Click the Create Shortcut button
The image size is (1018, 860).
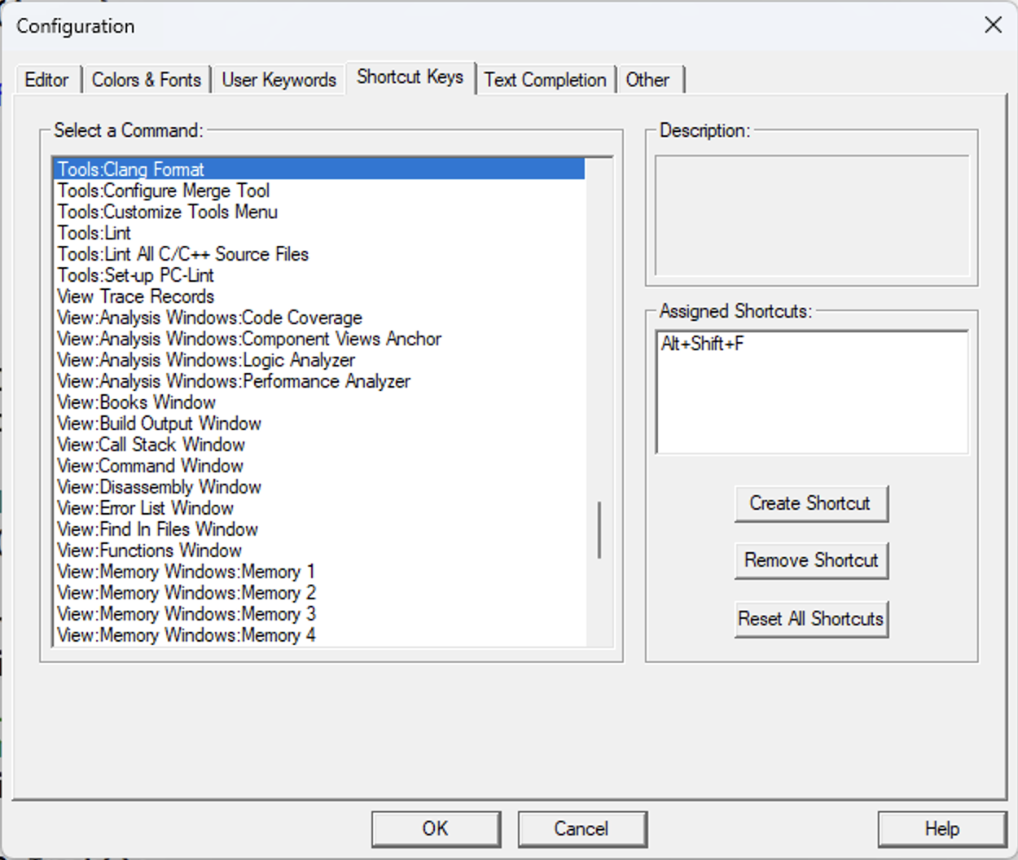tap(810, 503)
